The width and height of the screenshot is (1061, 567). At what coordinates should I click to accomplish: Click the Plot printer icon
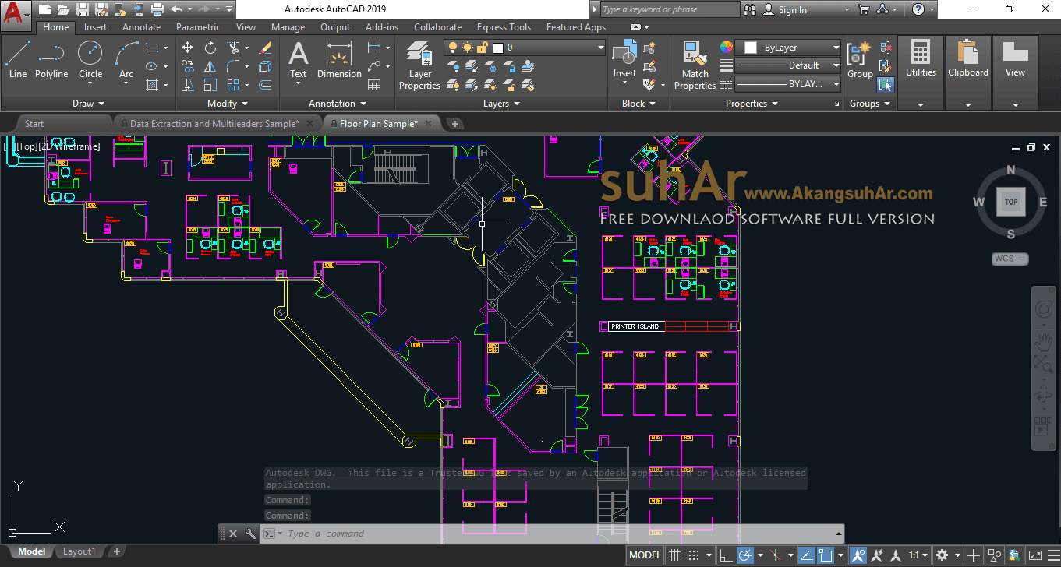click(x=157, y=9)
